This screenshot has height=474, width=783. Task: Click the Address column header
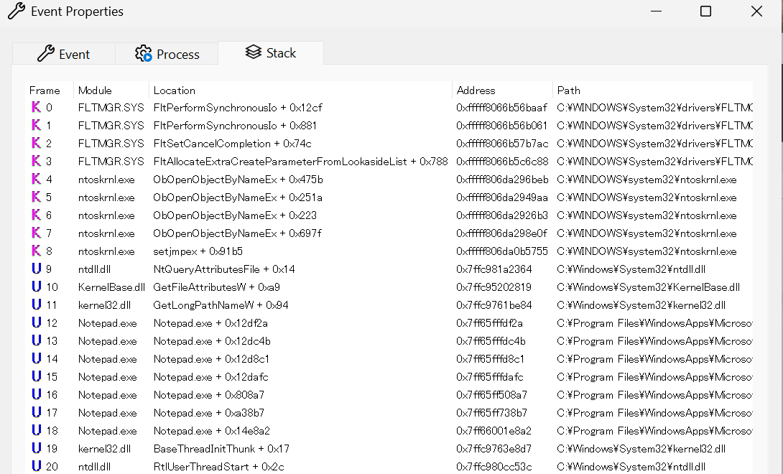click(476, 90)
